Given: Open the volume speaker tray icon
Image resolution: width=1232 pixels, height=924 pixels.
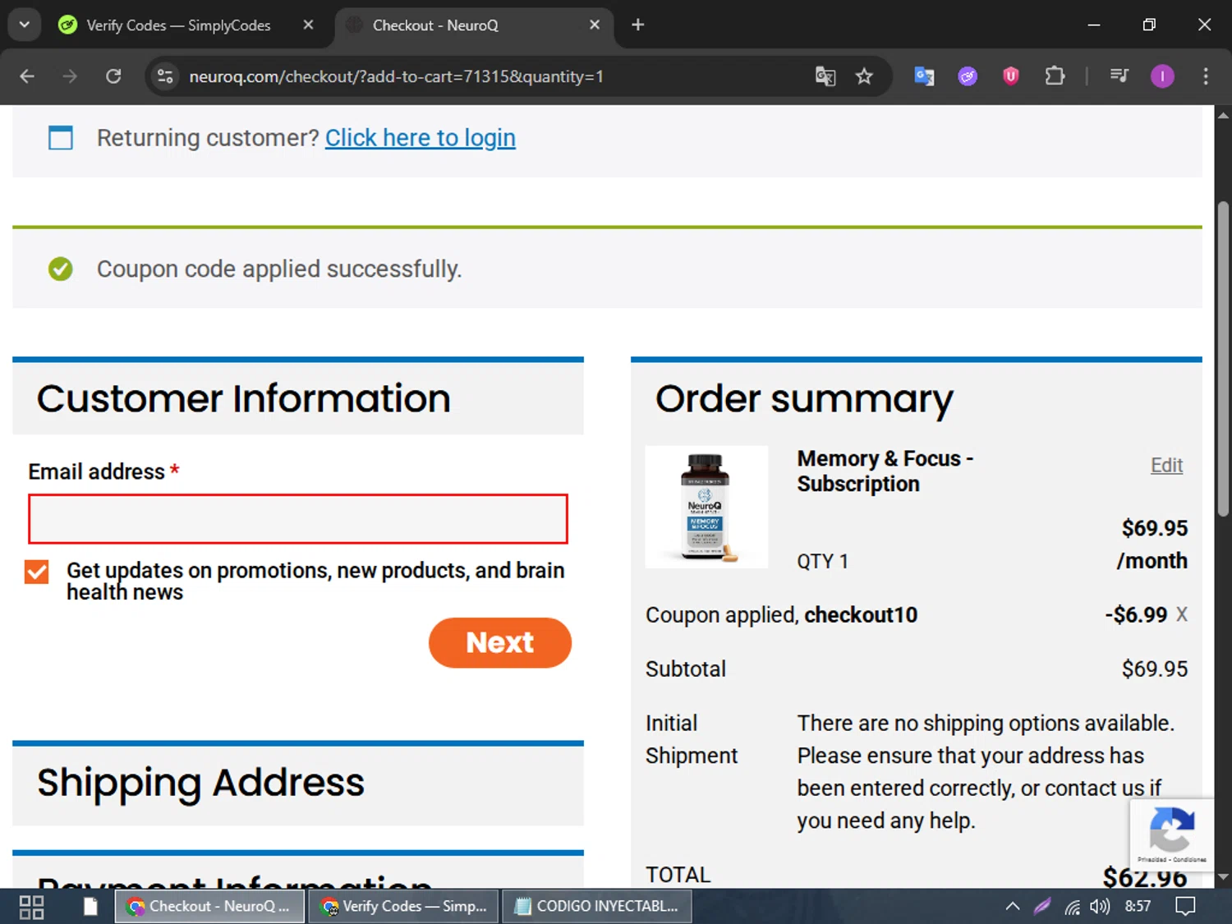Looking at the screenshot, I should point(1100,907).
